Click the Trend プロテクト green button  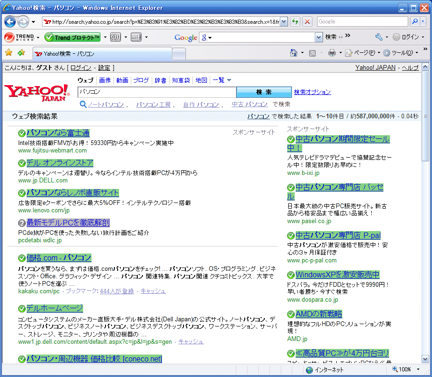click(x=72, y=37)
